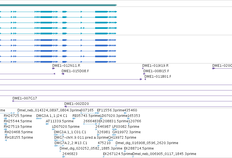
Task: Select the RH26725.5prime EST label
Action: click(18, 116)
